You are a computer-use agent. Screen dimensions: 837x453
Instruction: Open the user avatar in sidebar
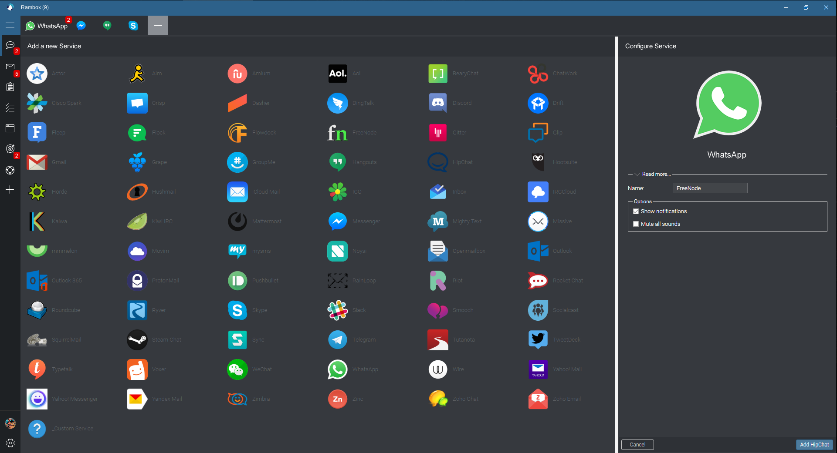point(10,423)
